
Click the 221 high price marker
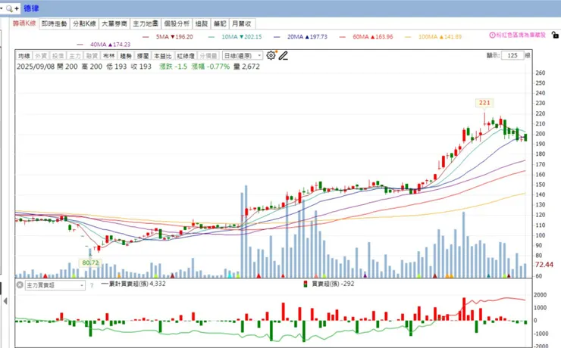pyautogui.click(x=484, y=103)
